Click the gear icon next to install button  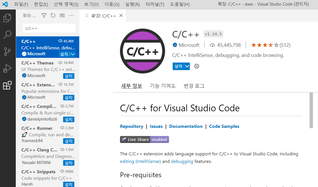point(197,66)
